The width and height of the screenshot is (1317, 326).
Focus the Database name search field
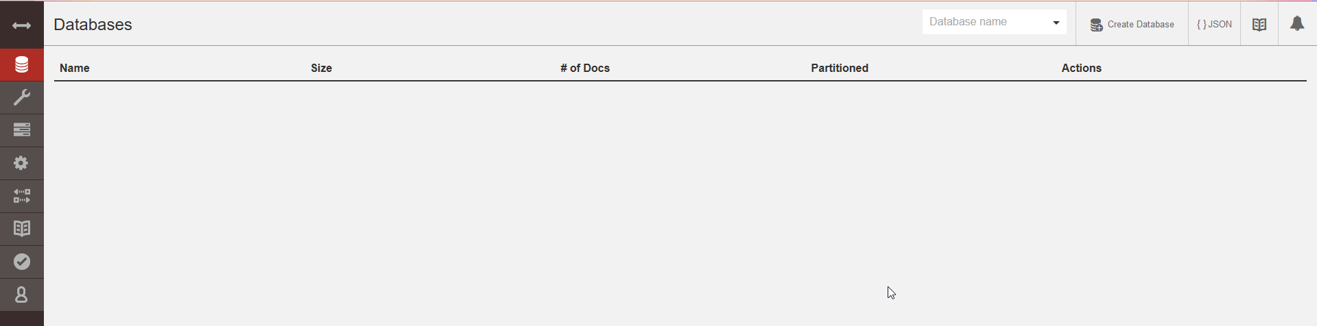(x=984, y=22)
